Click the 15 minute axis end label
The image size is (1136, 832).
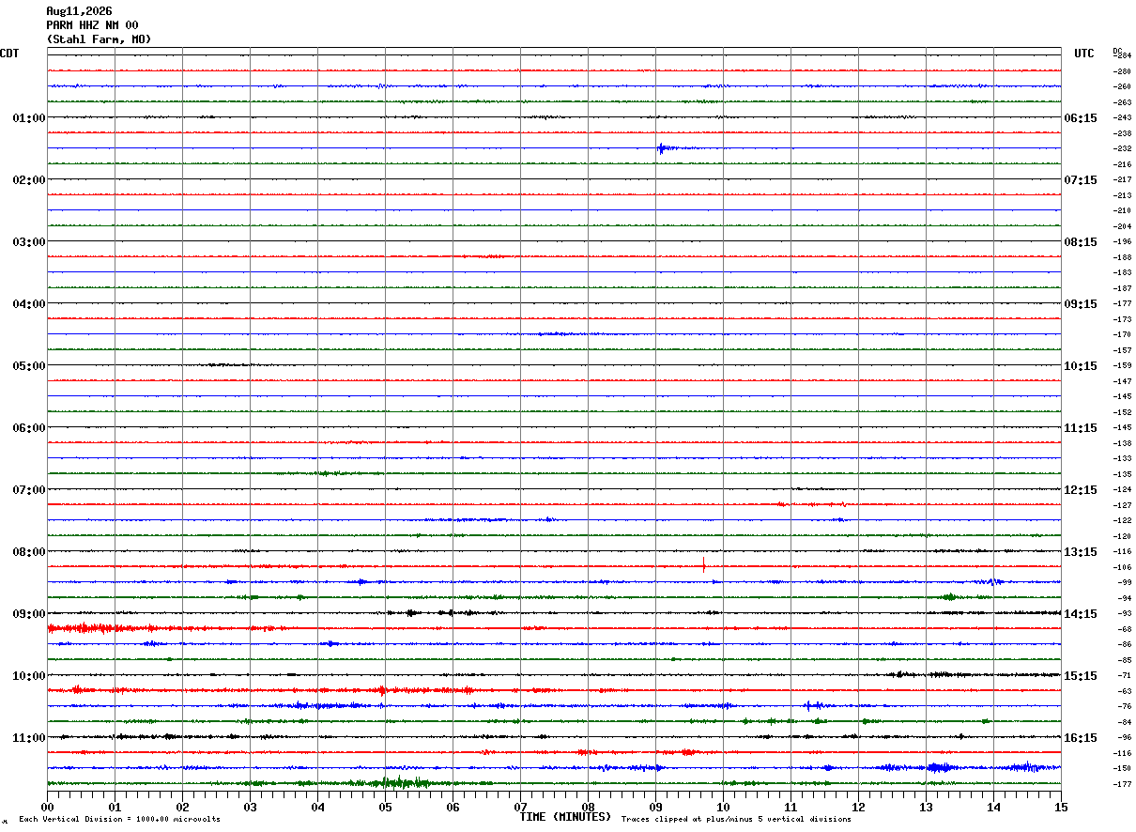(x=1061, y=807)
